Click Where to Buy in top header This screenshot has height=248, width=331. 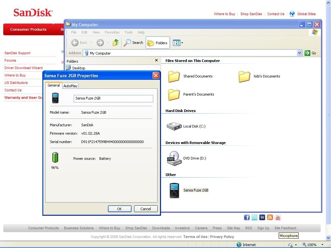pos(224,14)
